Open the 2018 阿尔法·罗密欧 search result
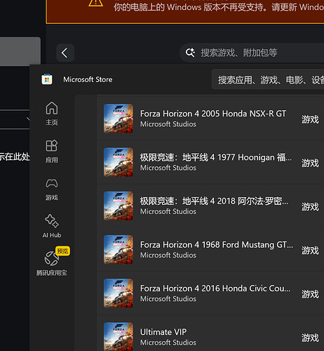The width and height of the screenshot is (324, 351). 210,206
